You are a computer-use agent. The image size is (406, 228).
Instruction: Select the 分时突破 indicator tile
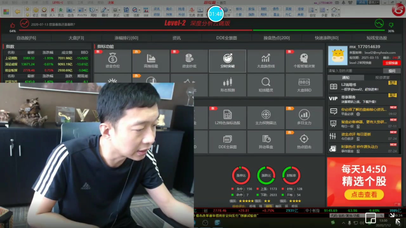tap(227, 61)
